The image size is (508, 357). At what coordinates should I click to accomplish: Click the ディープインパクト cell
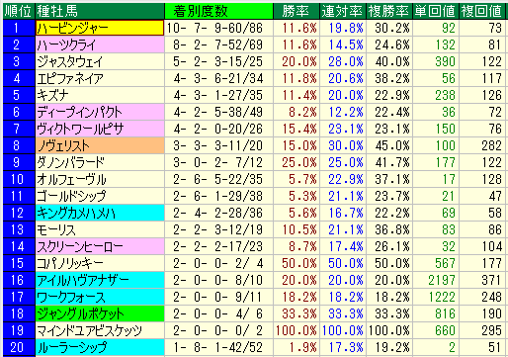pyautogui.click(x=100, y=112)
